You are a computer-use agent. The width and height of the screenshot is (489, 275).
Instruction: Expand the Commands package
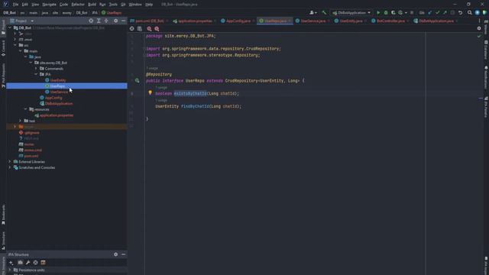(36, 69)
